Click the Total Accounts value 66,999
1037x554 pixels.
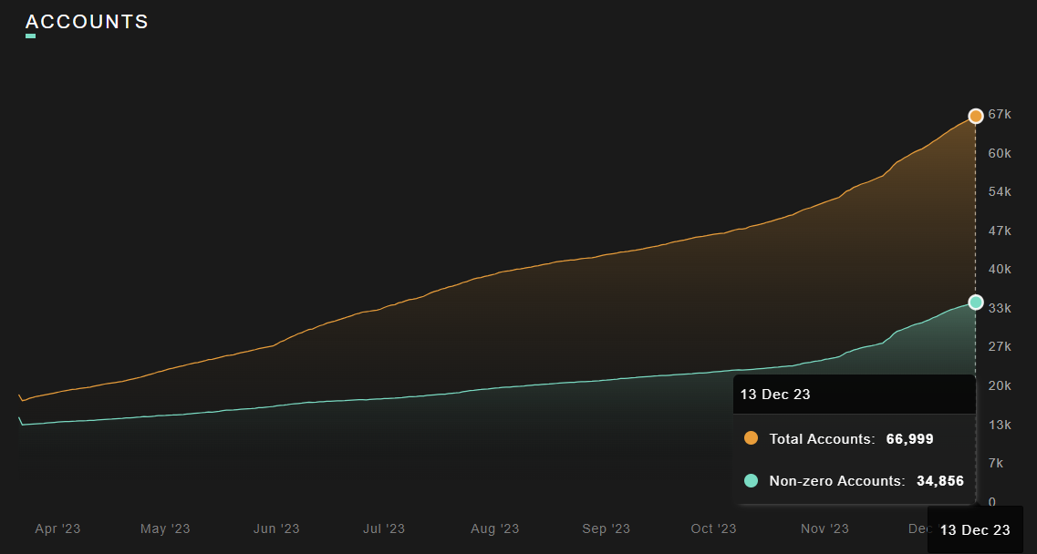[909, 439]
